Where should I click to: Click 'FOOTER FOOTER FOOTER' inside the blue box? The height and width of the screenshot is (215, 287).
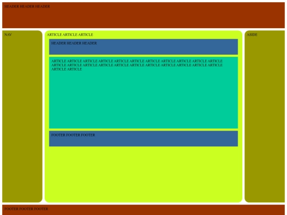click(x=73, y=135)
